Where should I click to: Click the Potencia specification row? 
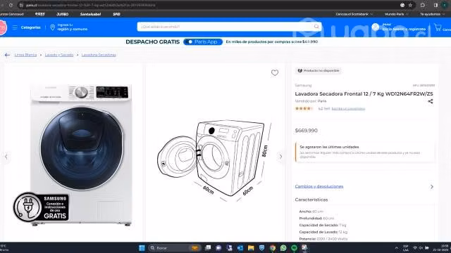323,239
